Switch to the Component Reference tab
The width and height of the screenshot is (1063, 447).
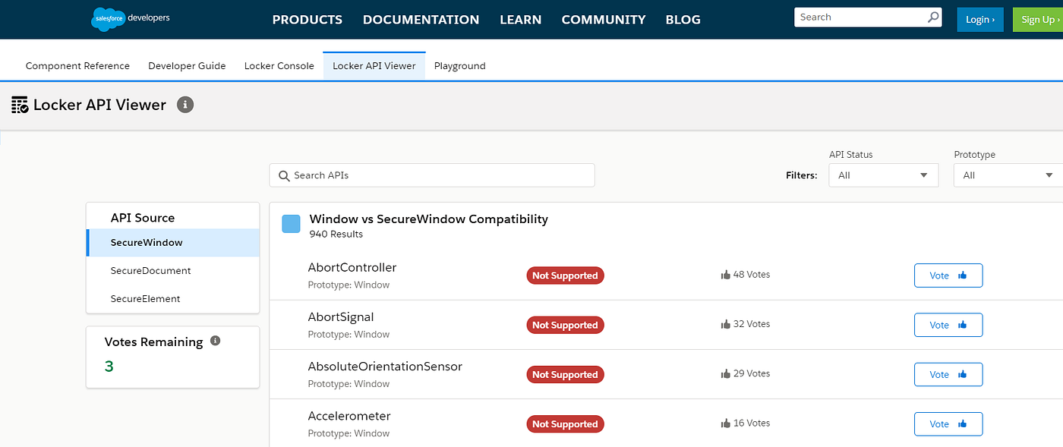77,66
